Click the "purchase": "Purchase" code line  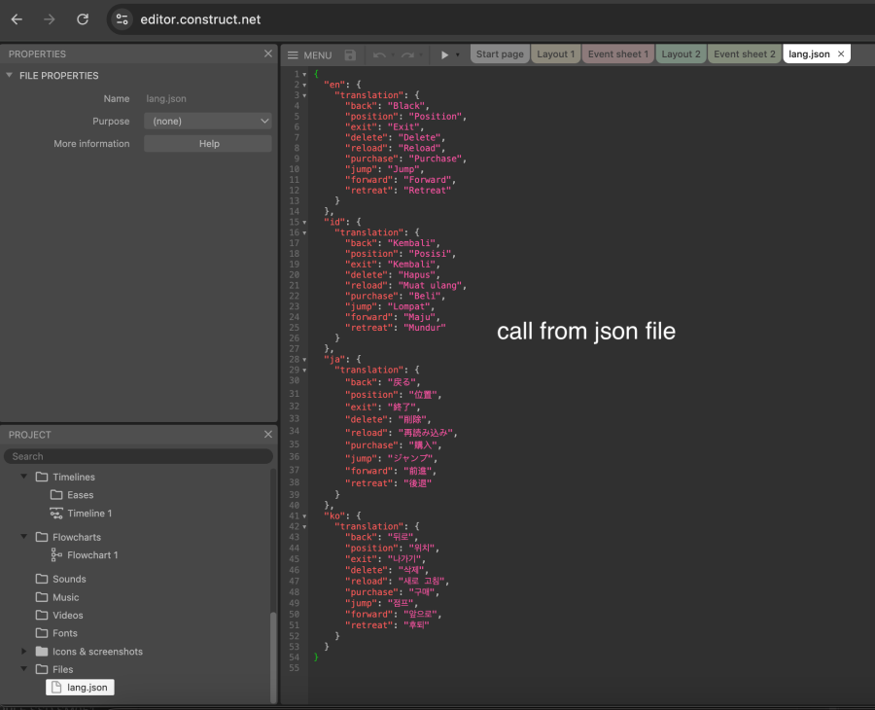point(405,159)
